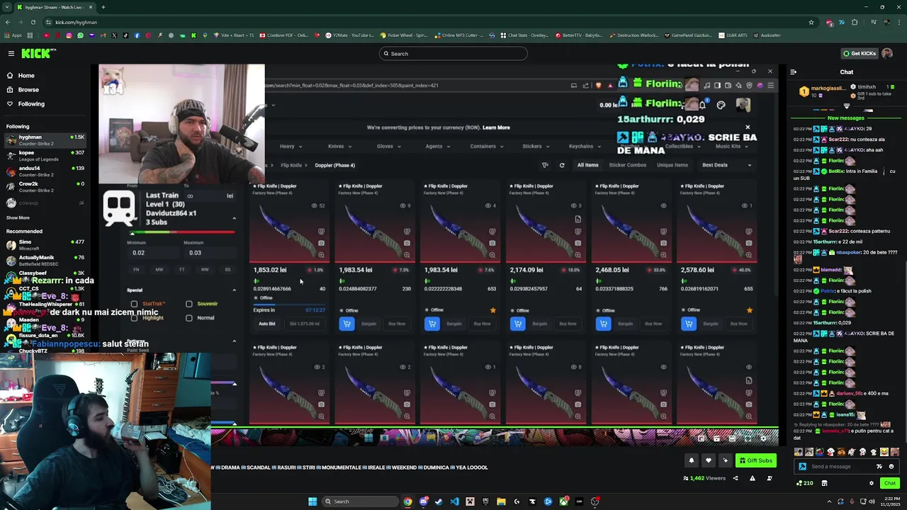Expand the Keychains category dropdown in stream

(x=584, y=146)
